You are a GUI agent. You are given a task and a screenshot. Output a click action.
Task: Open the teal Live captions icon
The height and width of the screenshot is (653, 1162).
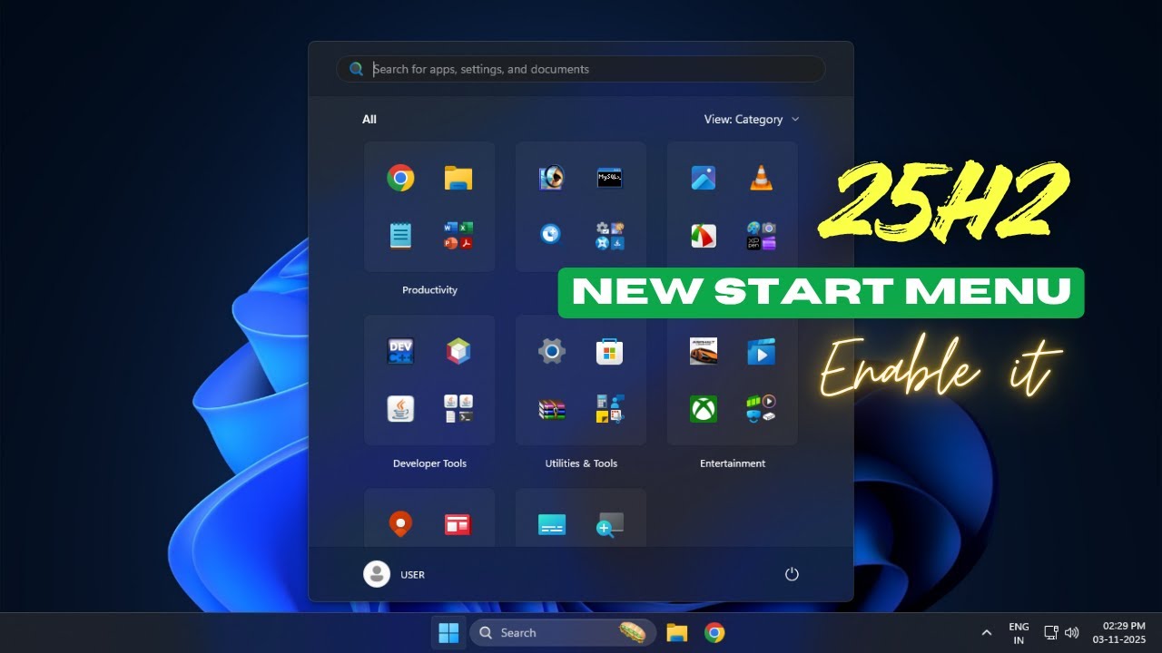coord(551,524)
